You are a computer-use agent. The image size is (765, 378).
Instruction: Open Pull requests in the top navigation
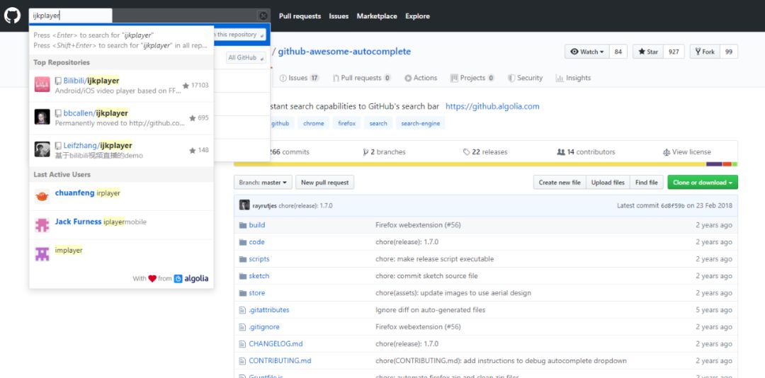300,16
